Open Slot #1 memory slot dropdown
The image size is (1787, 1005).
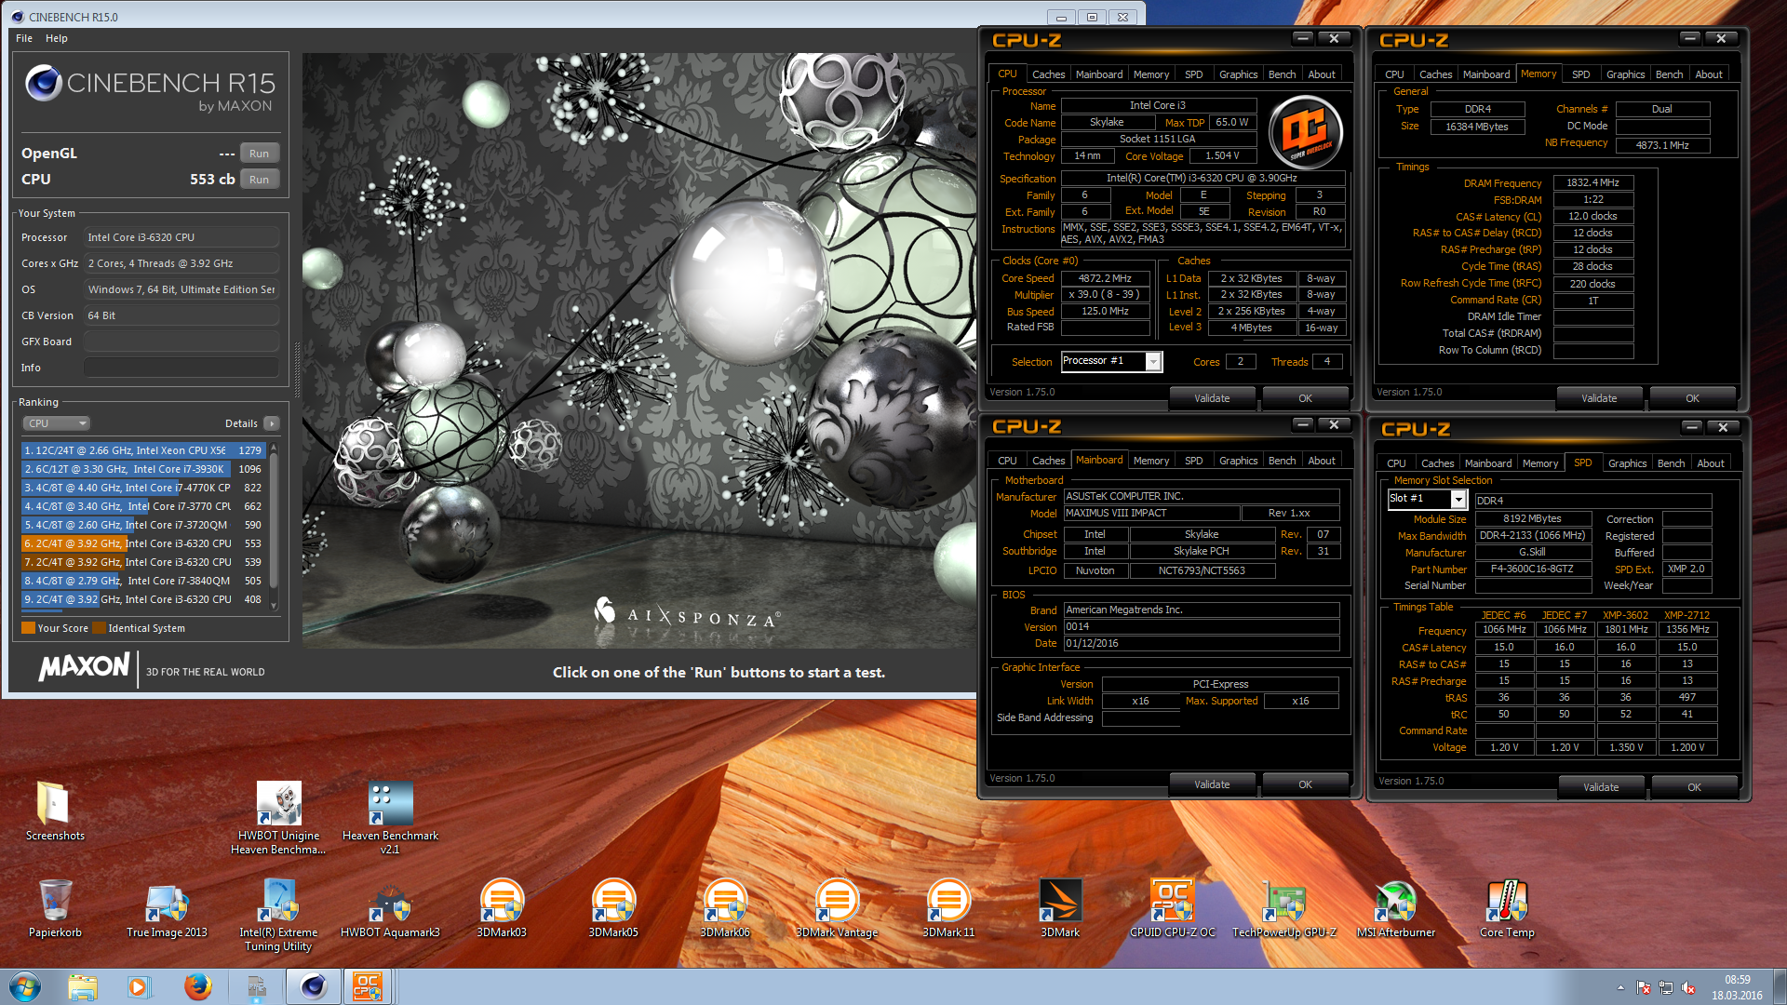pyautogui.click(x=1427, y=499)
